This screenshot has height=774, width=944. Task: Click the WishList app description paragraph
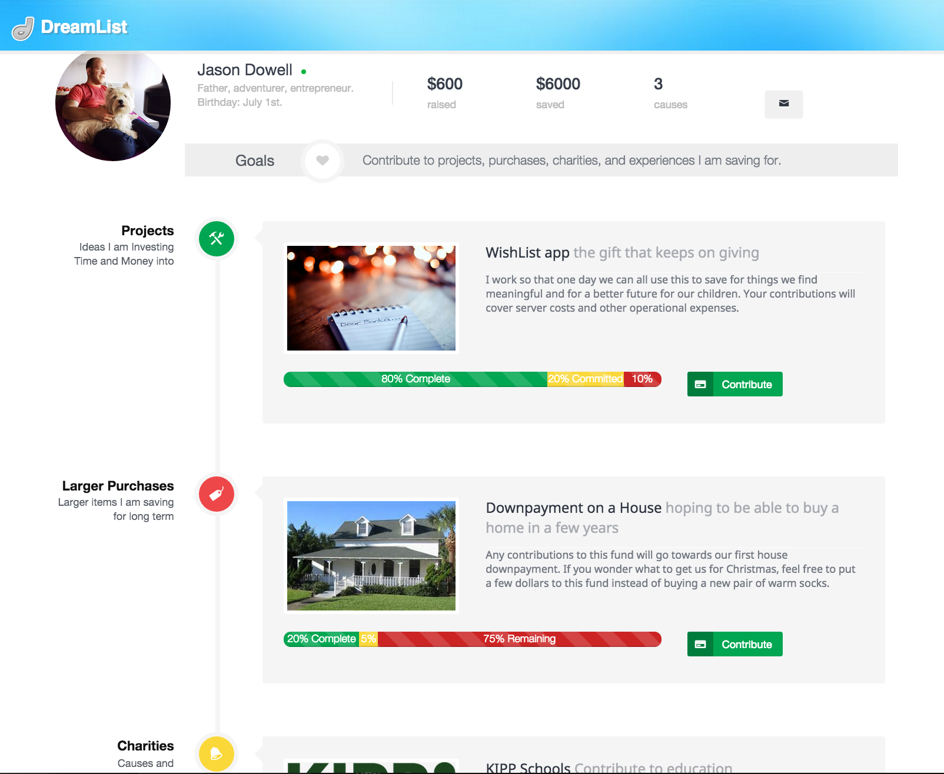pyautogui.click(x=670, y=294)
